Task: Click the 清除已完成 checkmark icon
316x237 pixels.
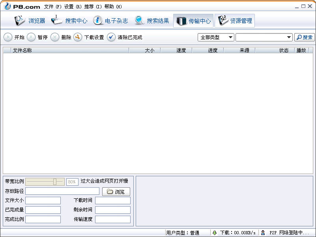Action: (x=111, y=37)
